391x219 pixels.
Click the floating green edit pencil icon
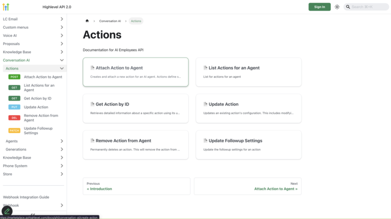coord(7,211)
